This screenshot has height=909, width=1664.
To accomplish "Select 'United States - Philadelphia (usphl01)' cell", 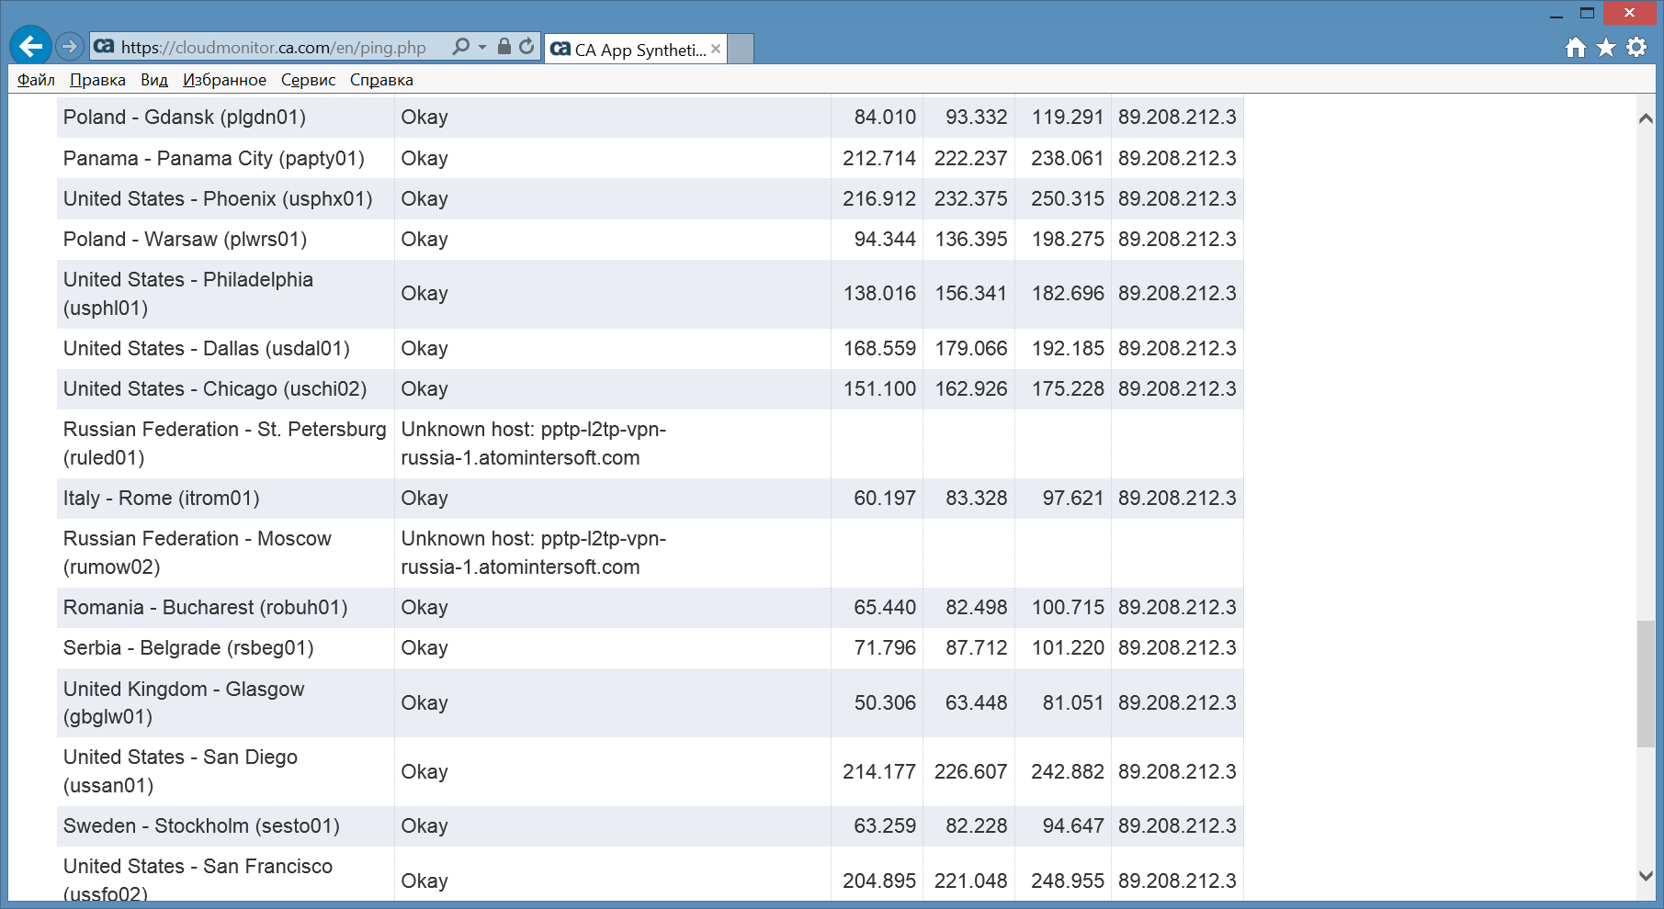I will pyautogui.click(x=225, y=294).
